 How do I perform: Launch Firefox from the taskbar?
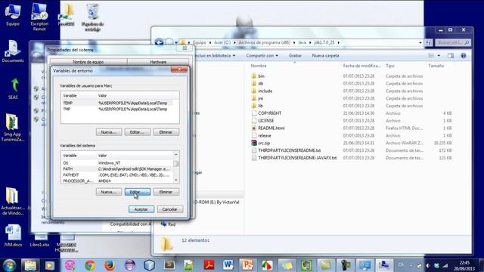point(110,265)
